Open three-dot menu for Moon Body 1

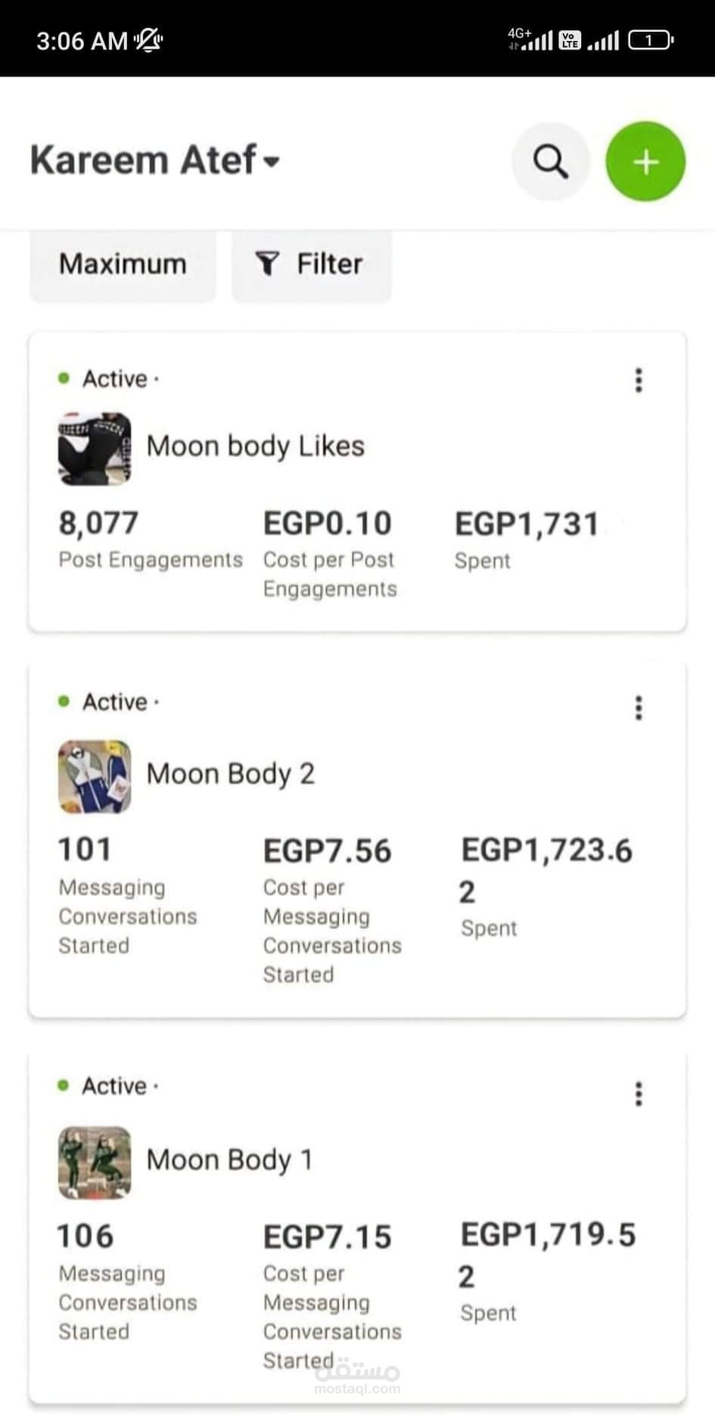click(x=639, y=1094)
